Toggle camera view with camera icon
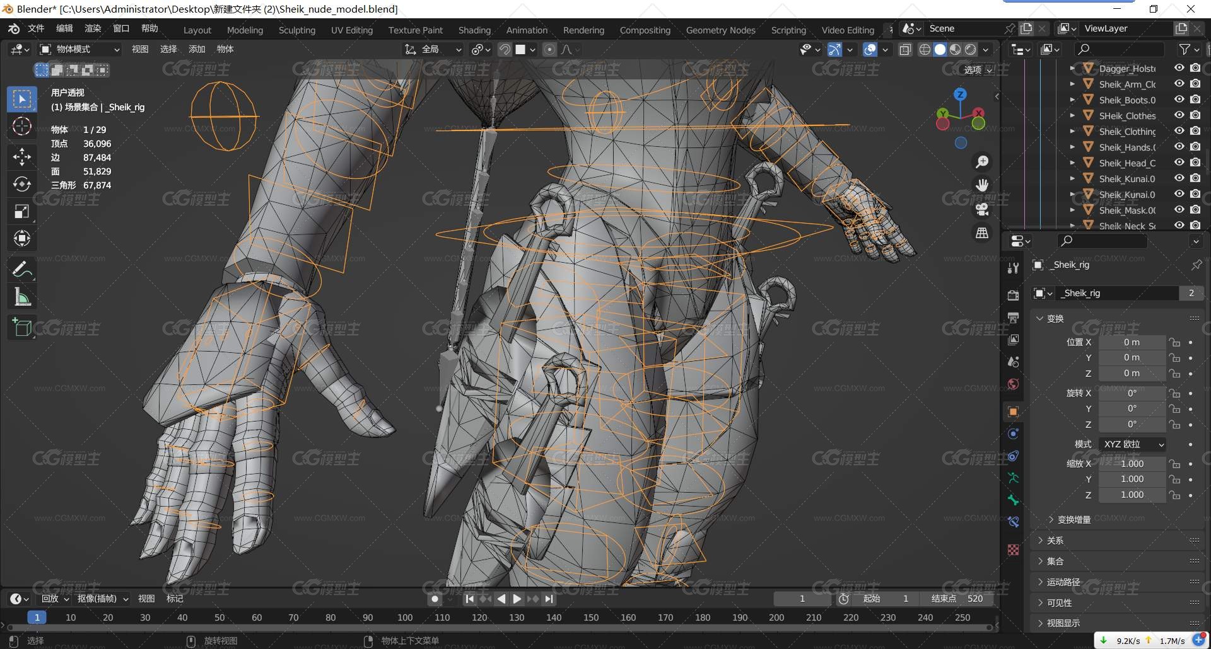The height and width of the screenshot is (649, 1211). pyautogui.click(x=982, y=209)
